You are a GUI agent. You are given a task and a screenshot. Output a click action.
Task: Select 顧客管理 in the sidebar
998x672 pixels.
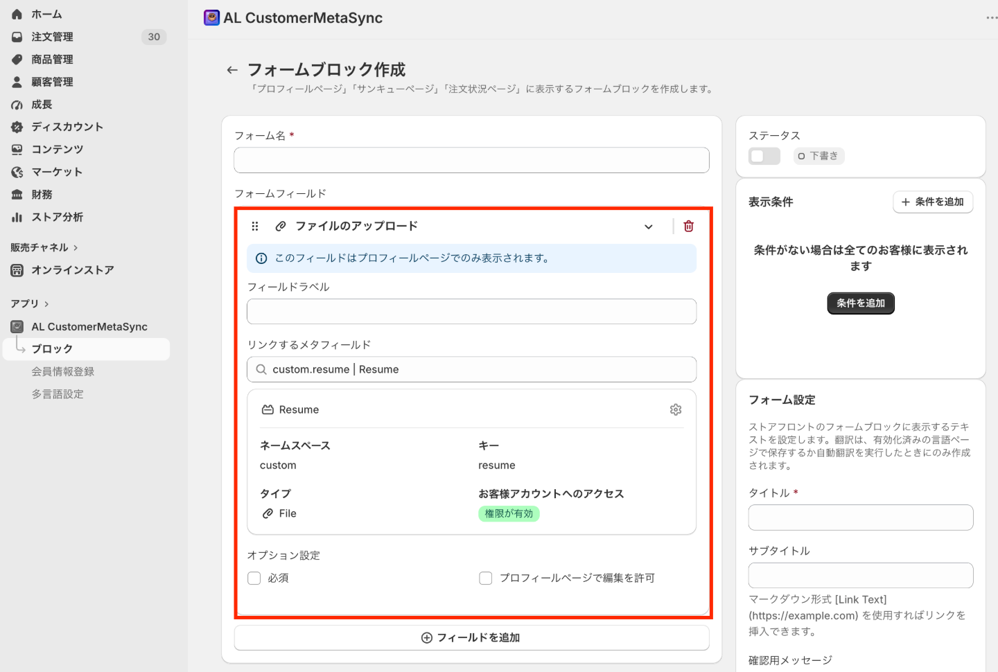click(52, 82)
